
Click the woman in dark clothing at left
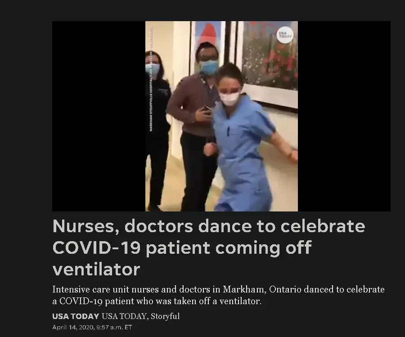(x=157, y=129)
